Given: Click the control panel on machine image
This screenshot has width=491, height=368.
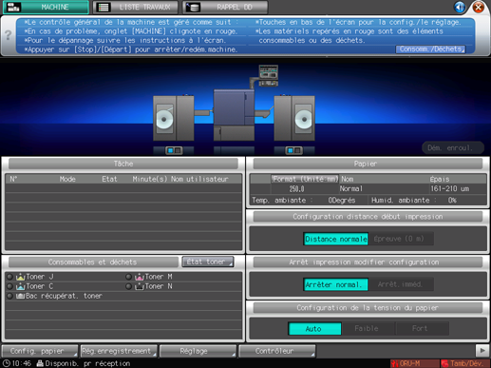Looking at the screenshot, I should tap(269, 75).
